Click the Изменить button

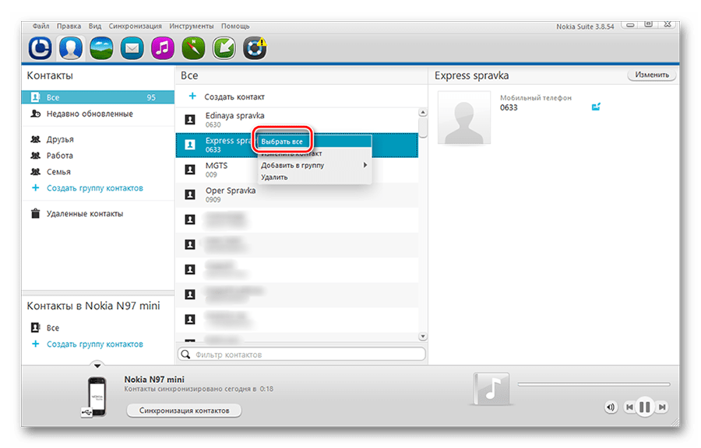coord(652,75)
